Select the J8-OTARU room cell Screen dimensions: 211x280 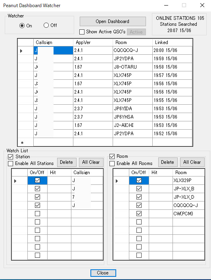(132, 67)
